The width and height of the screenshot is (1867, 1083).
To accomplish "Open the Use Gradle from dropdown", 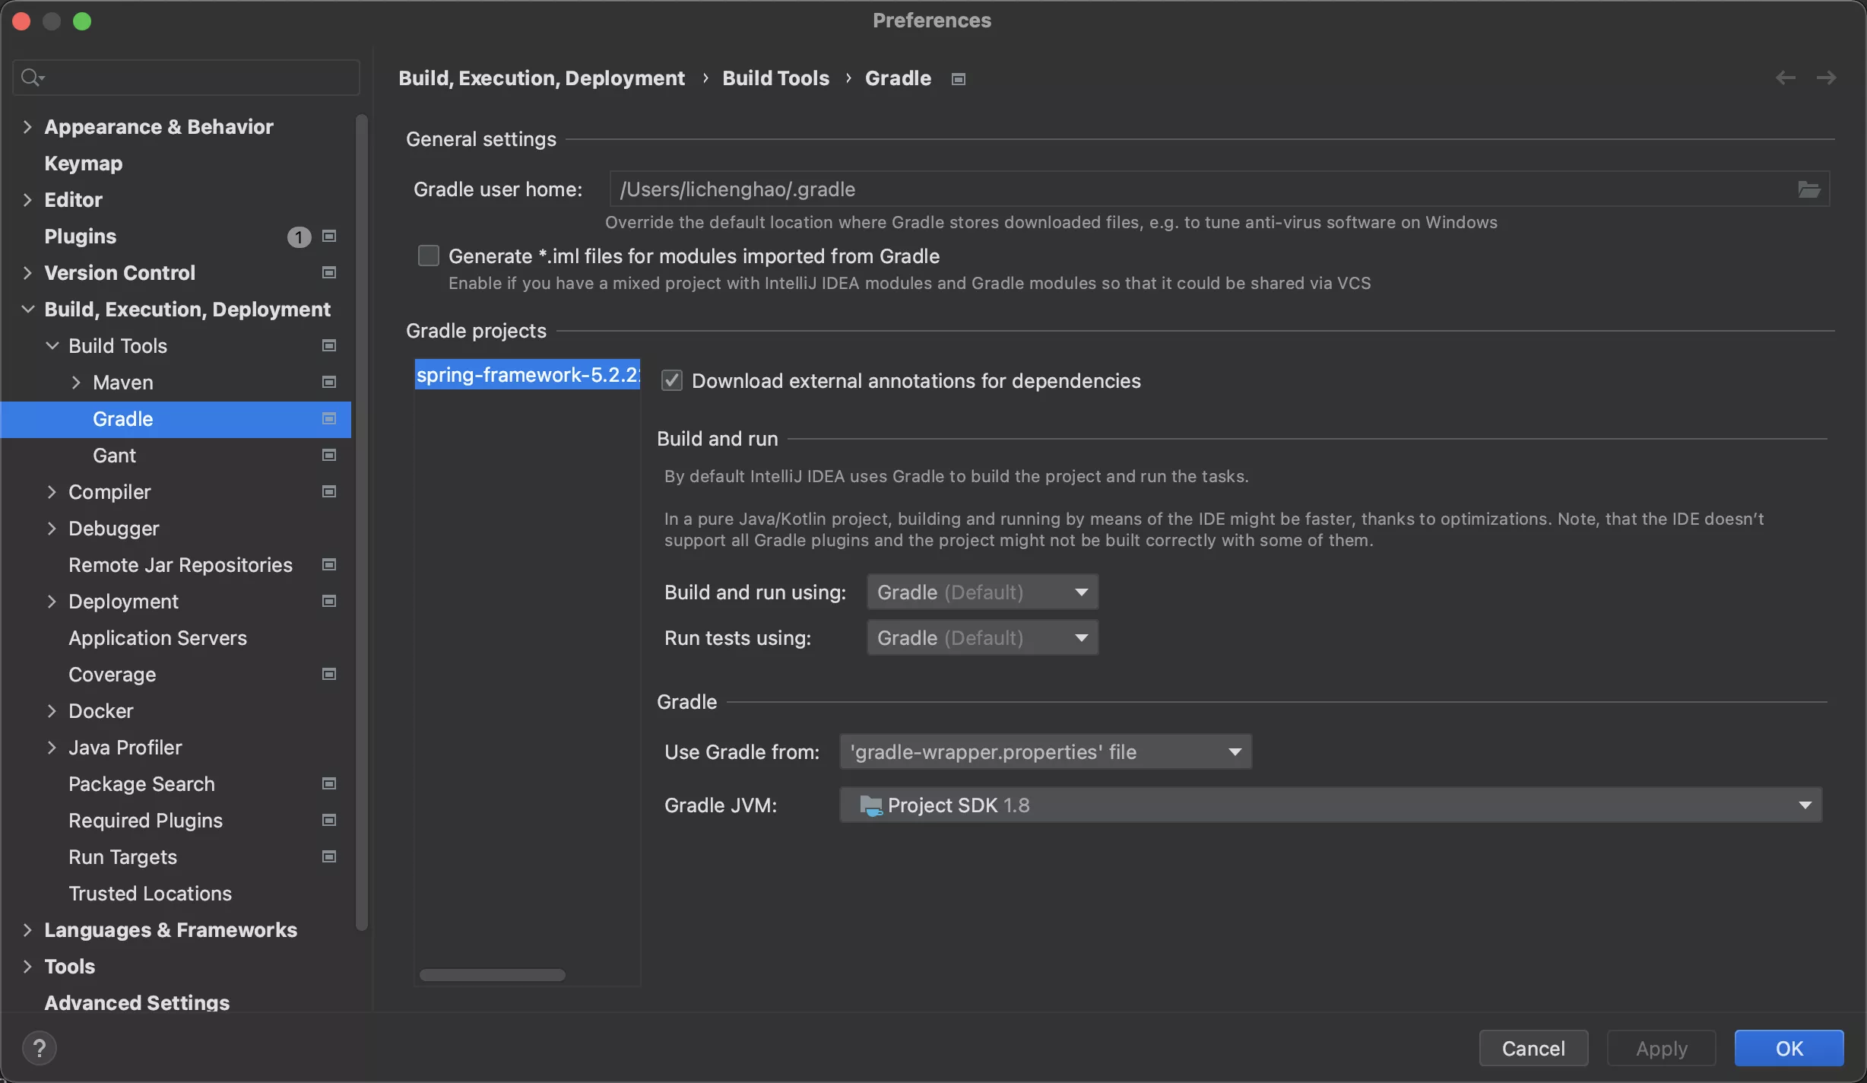I will 1045,752.
